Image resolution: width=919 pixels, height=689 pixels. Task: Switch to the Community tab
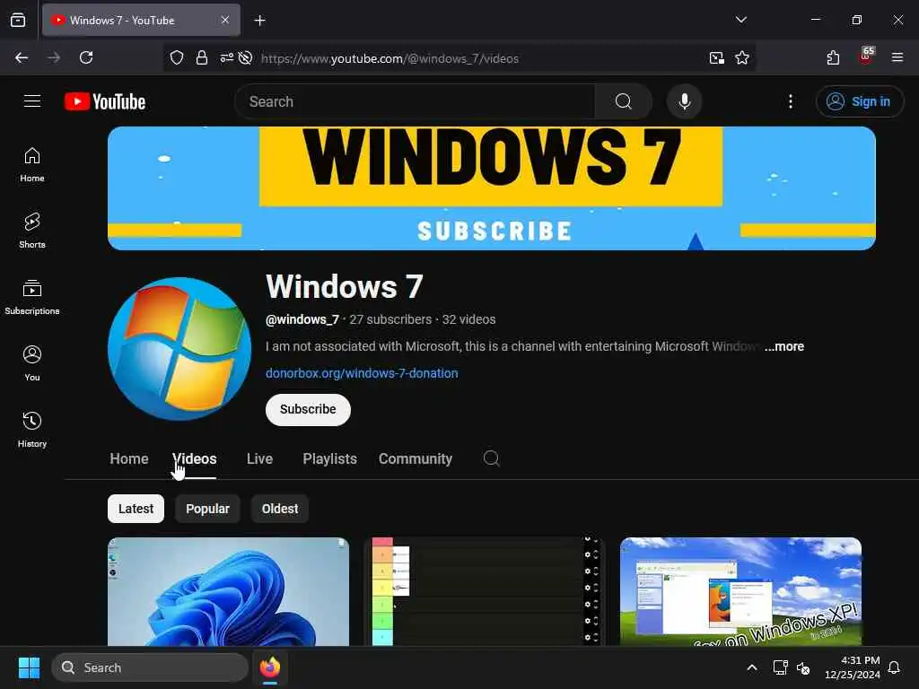coord(415,458)
